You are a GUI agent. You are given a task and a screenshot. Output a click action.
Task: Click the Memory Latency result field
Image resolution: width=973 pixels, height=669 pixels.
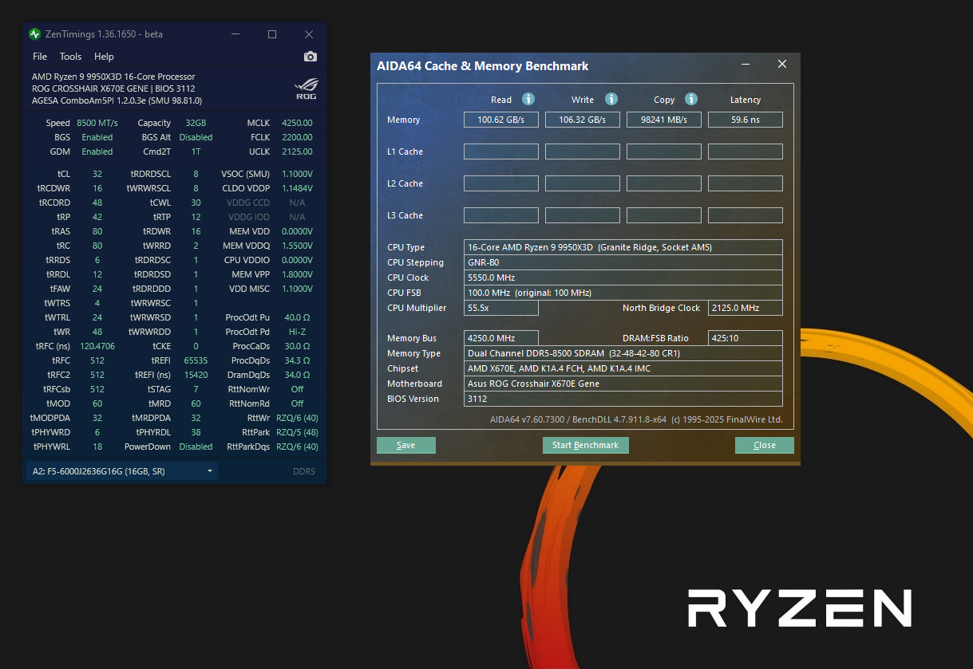(745, 120)
